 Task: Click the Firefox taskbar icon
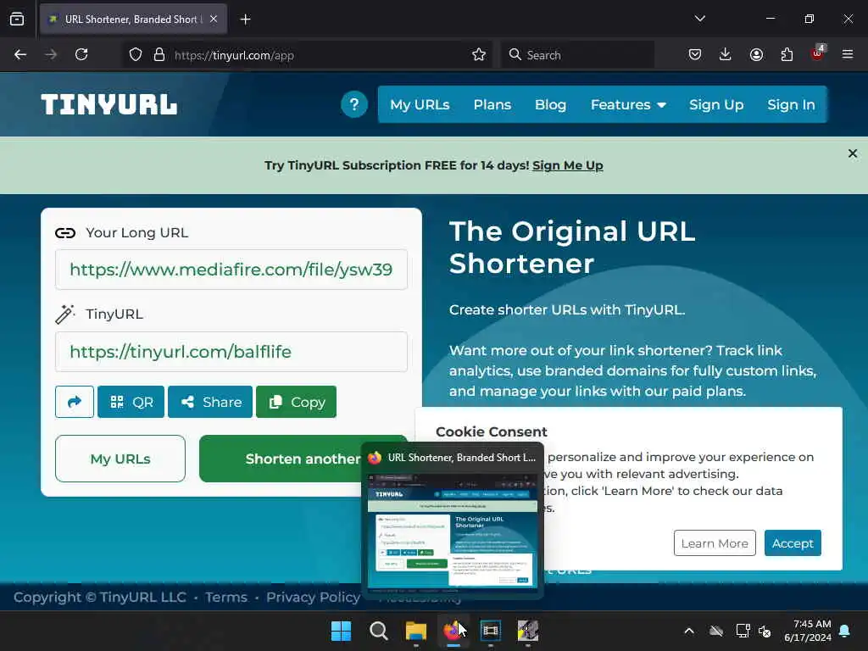[453, 631]
